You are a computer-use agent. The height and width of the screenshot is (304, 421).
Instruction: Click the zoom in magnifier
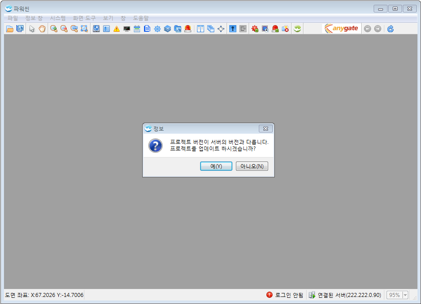point(54,29)
